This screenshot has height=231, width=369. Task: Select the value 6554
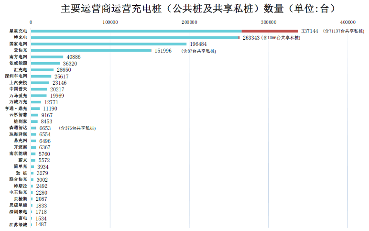45,135
